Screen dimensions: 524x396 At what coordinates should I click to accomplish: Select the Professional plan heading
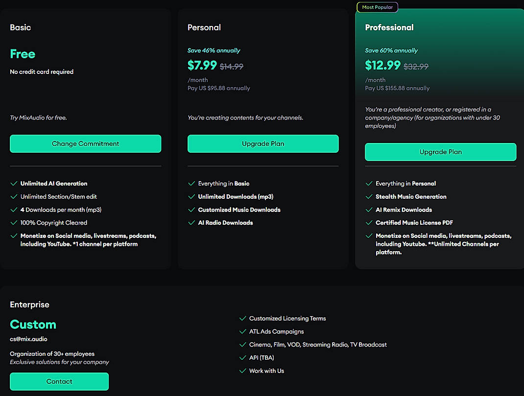pyautogui.click(x=389, y=27)
